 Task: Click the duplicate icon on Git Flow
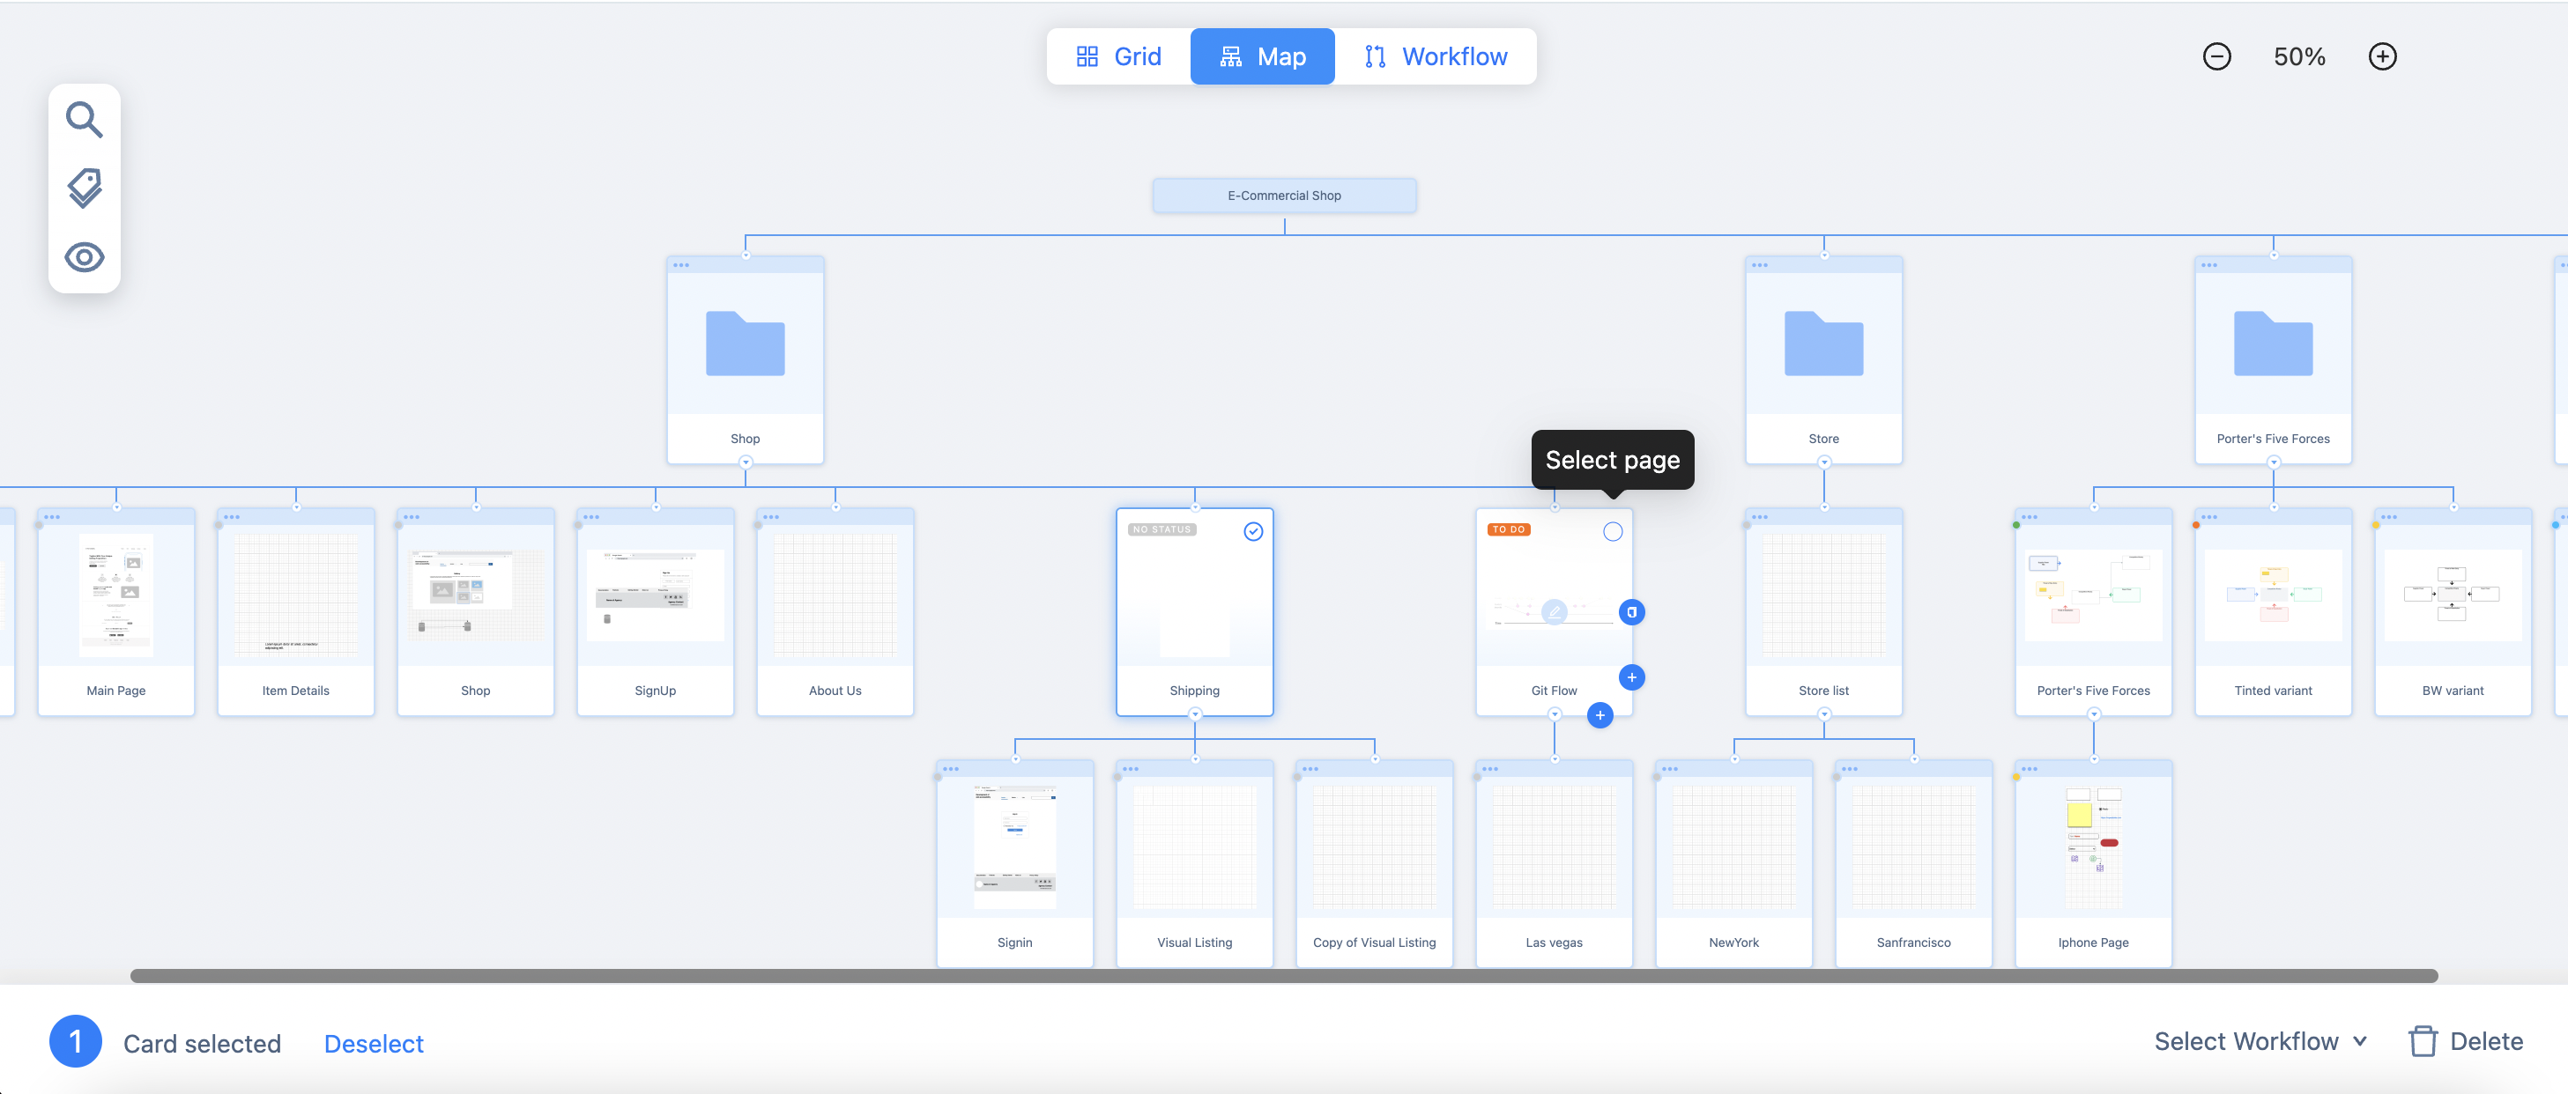[x=1631, y=612]
